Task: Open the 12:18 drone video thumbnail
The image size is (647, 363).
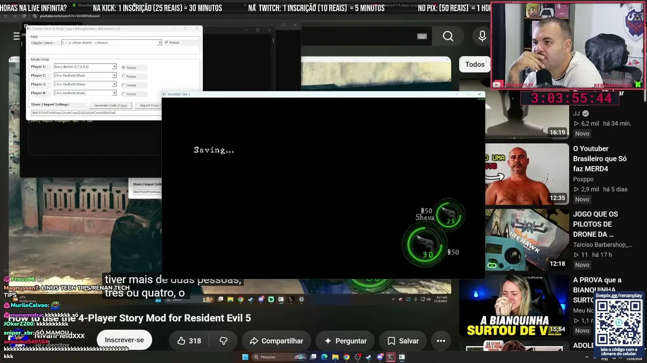Action: click(527, 239)
